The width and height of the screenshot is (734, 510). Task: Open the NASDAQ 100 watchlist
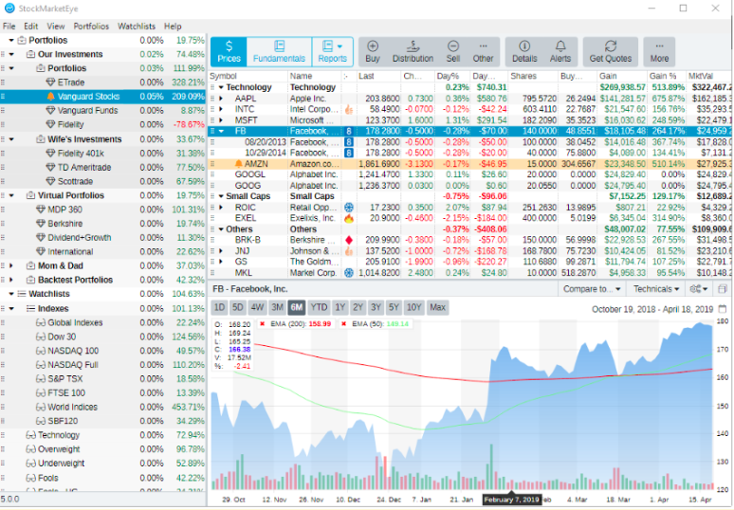coord(103,351)
